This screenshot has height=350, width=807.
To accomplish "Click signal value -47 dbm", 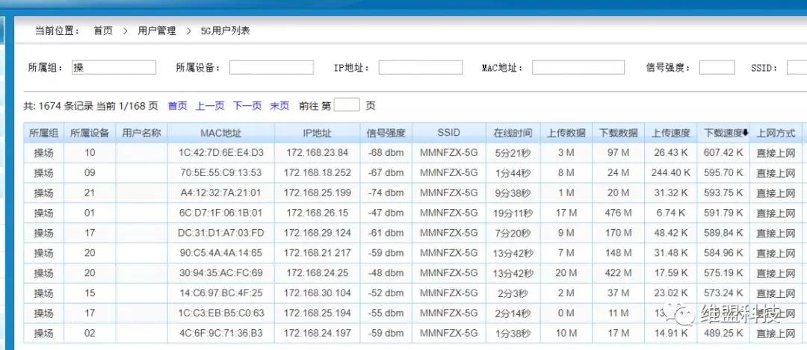I will pos(386,213).
